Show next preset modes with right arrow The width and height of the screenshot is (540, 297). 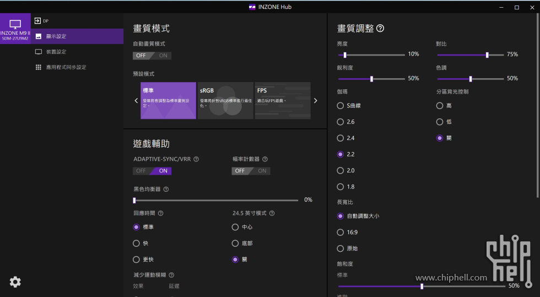click(x=315, y=101)
